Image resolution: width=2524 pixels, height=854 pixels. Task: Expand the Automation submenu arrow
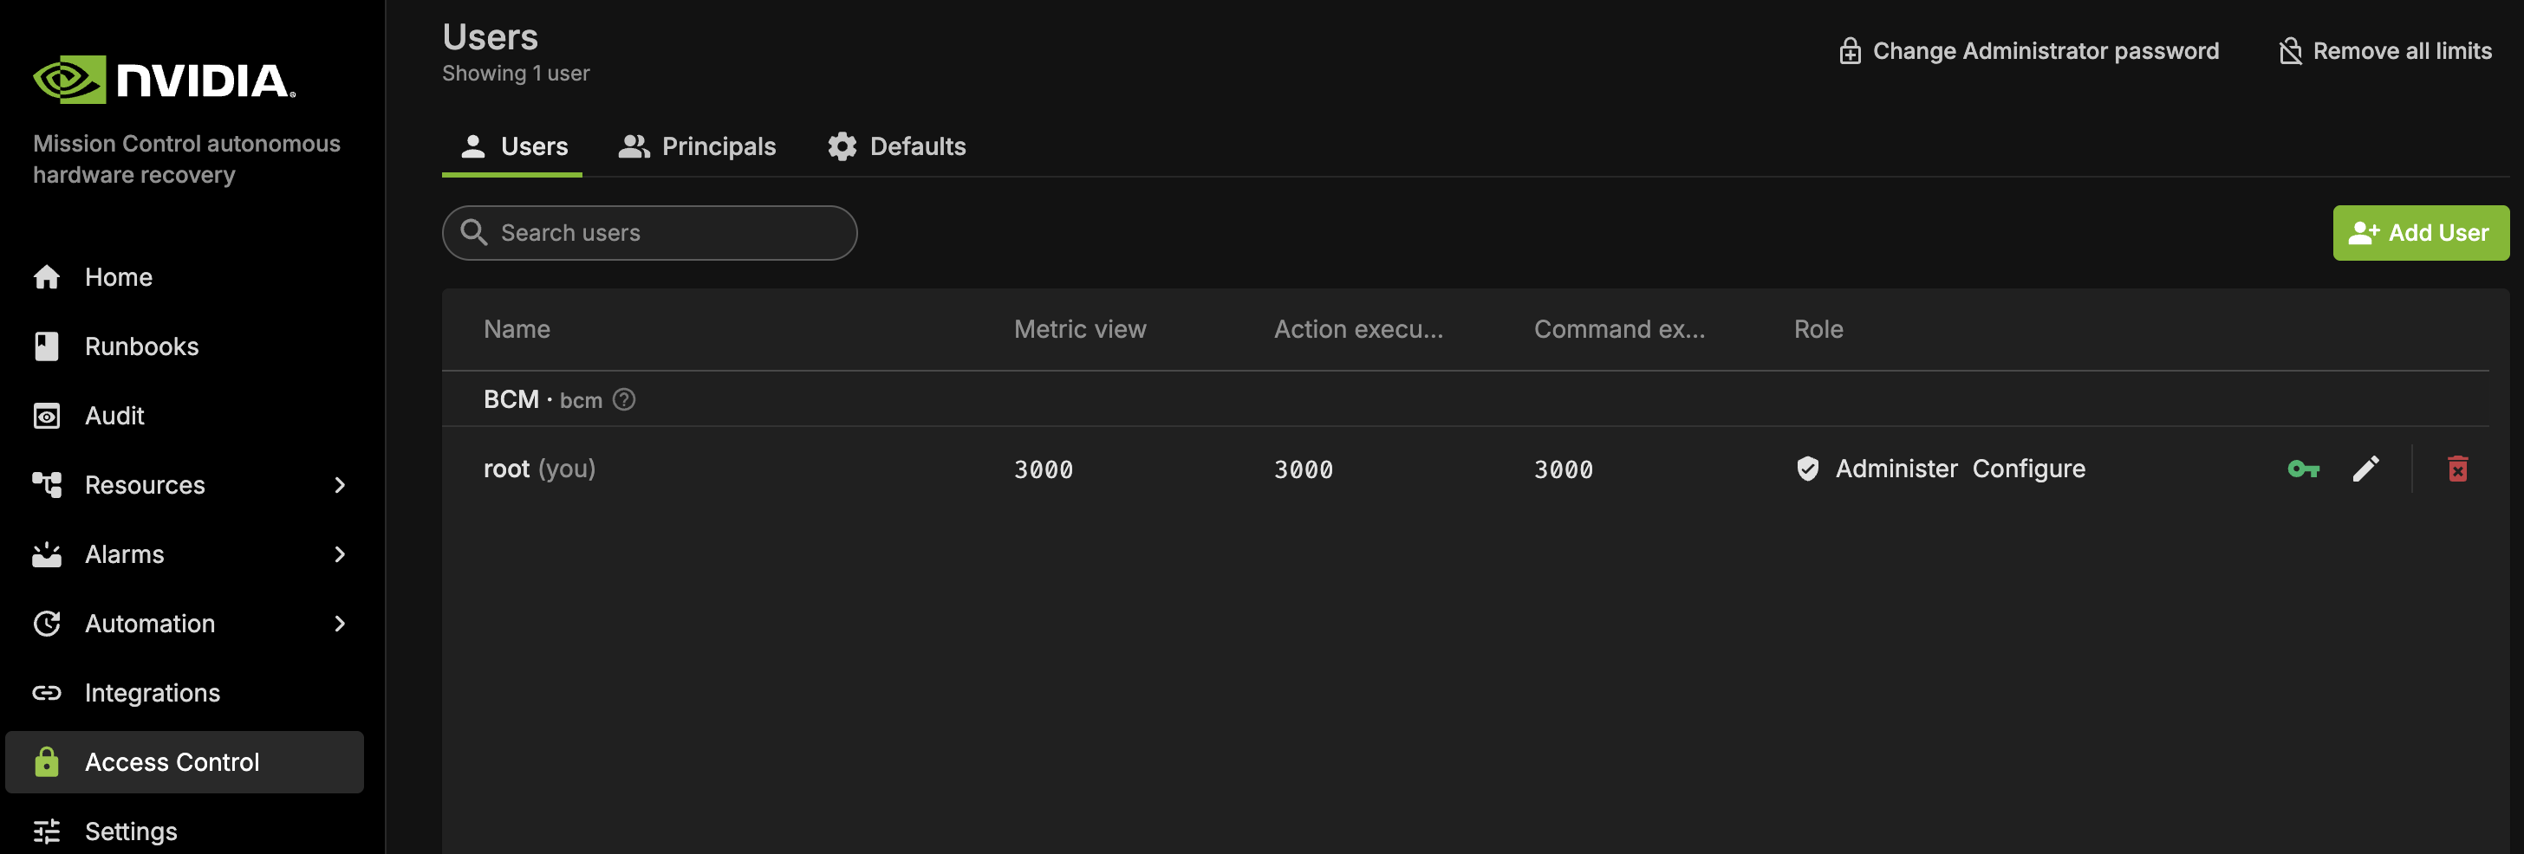coord(339,624)
